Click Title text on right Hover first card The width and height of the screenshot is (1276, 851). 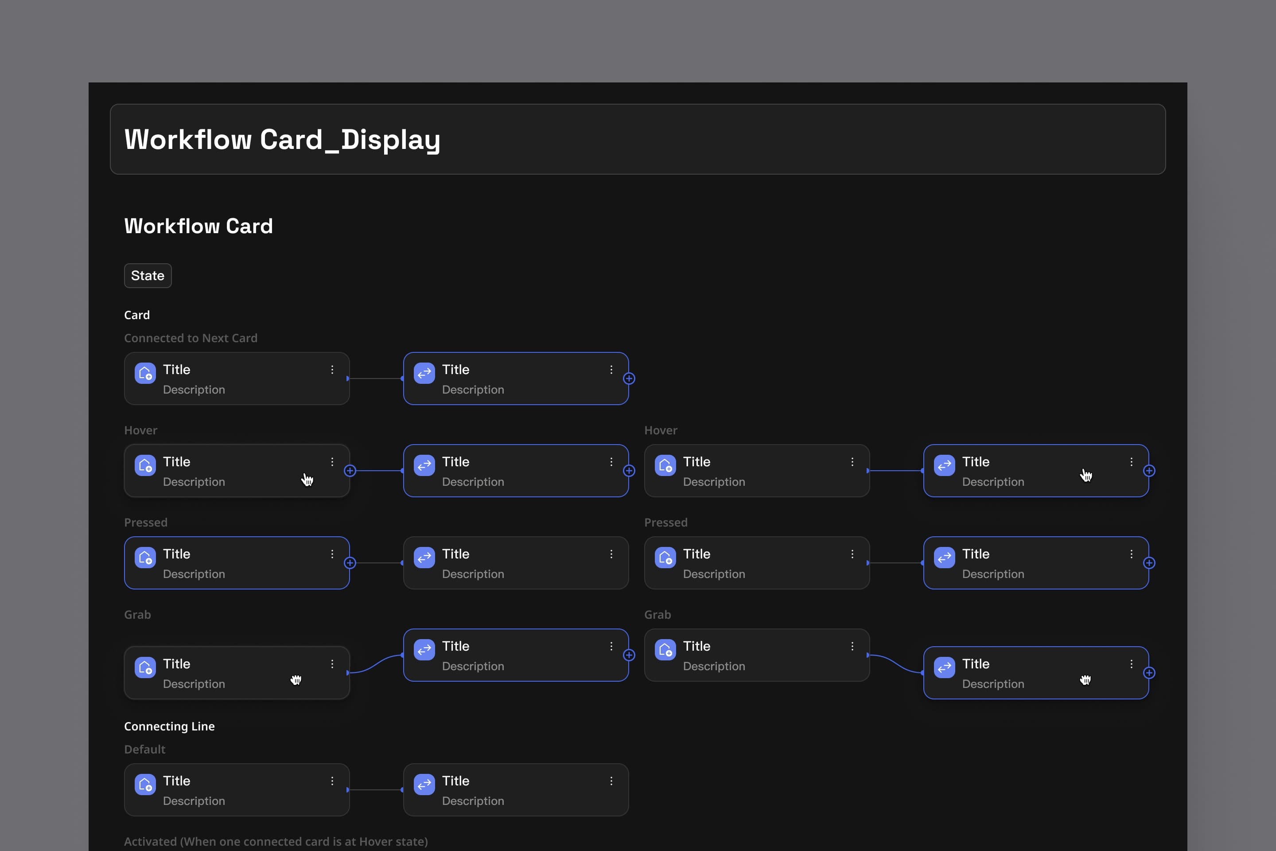coord(696,462)
